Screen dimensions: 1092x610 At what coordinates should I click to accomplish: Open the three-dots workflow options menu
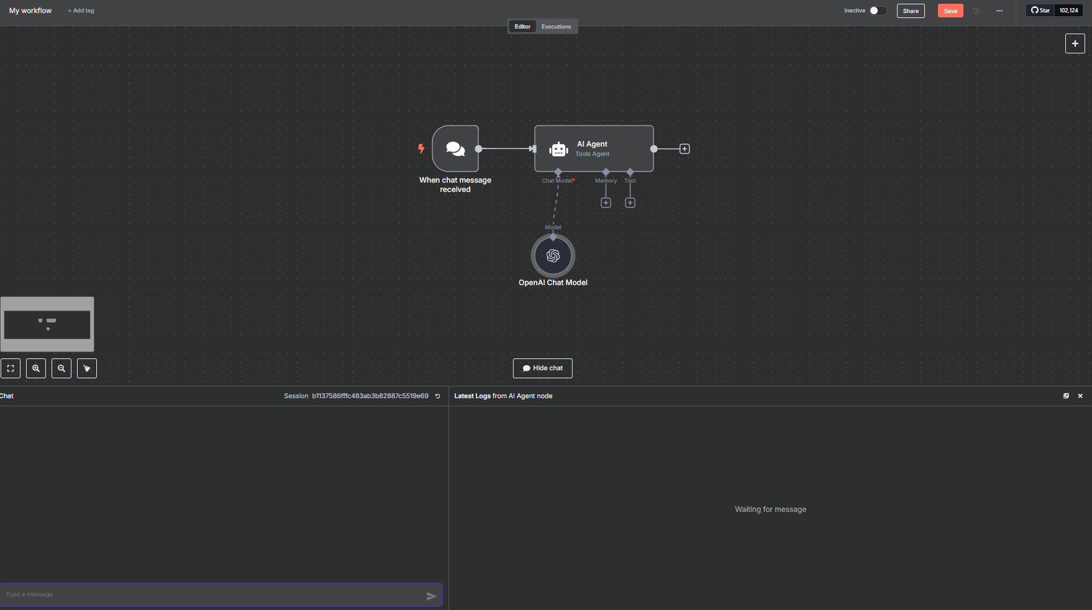(x=999, y=11)
